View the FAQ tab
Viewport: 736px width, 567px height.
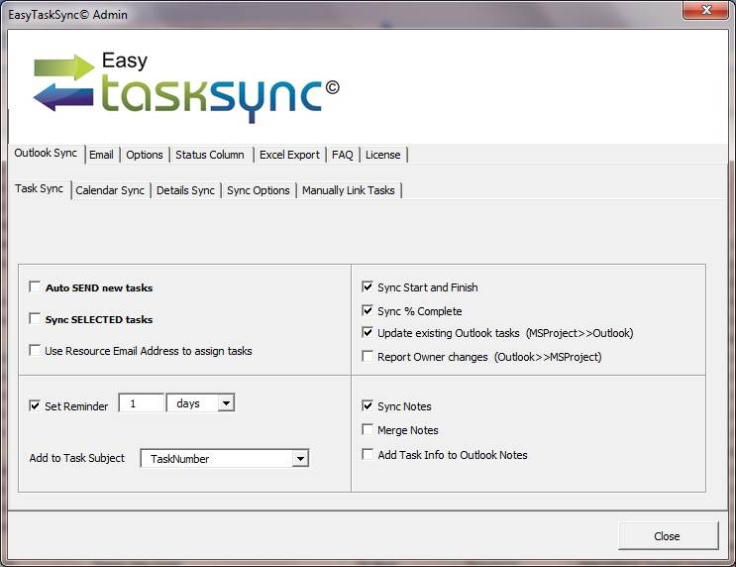coord(342,155)
